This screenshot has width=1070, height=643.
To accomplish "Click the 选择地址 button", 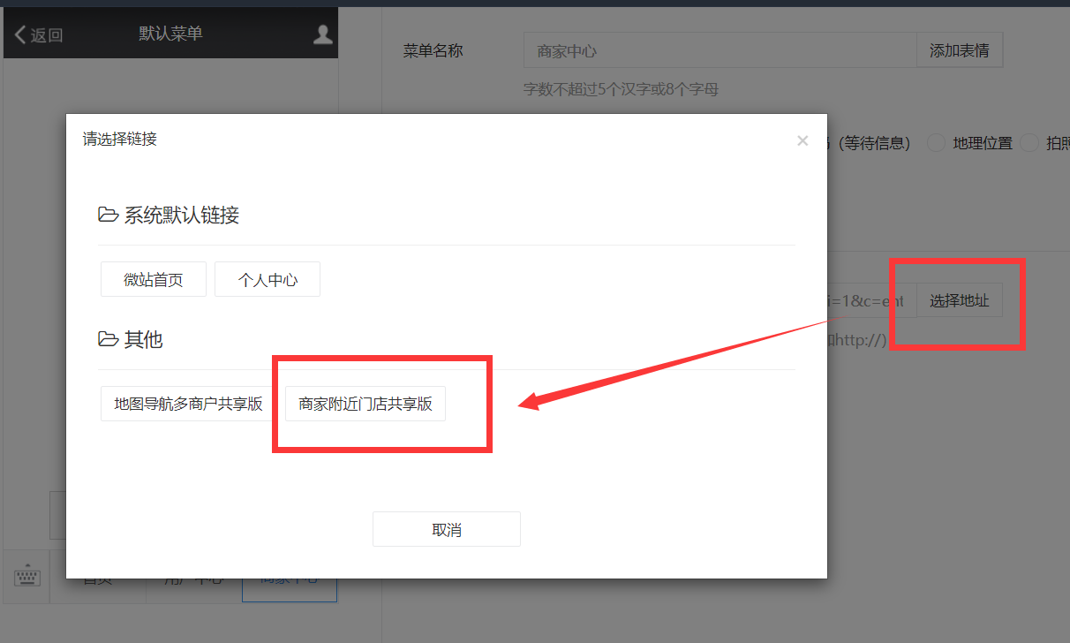I will click(960, 300).
